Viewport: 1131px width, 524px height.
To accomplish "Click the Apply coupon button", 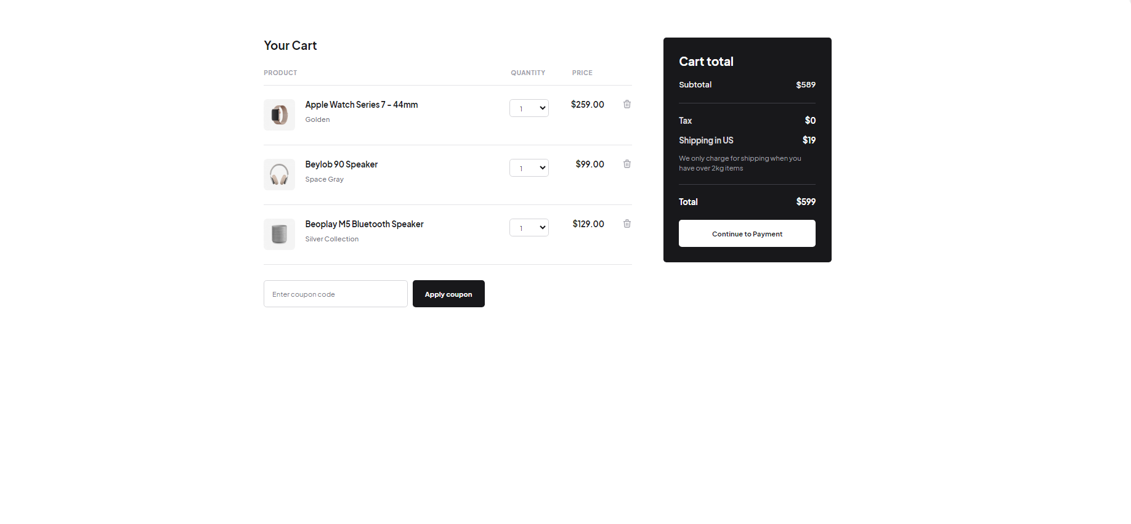I will click(x=448, y=294).
